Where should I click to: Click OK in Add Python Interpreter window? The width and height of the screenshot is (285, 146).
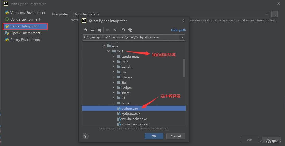click(x=250, y=140)
